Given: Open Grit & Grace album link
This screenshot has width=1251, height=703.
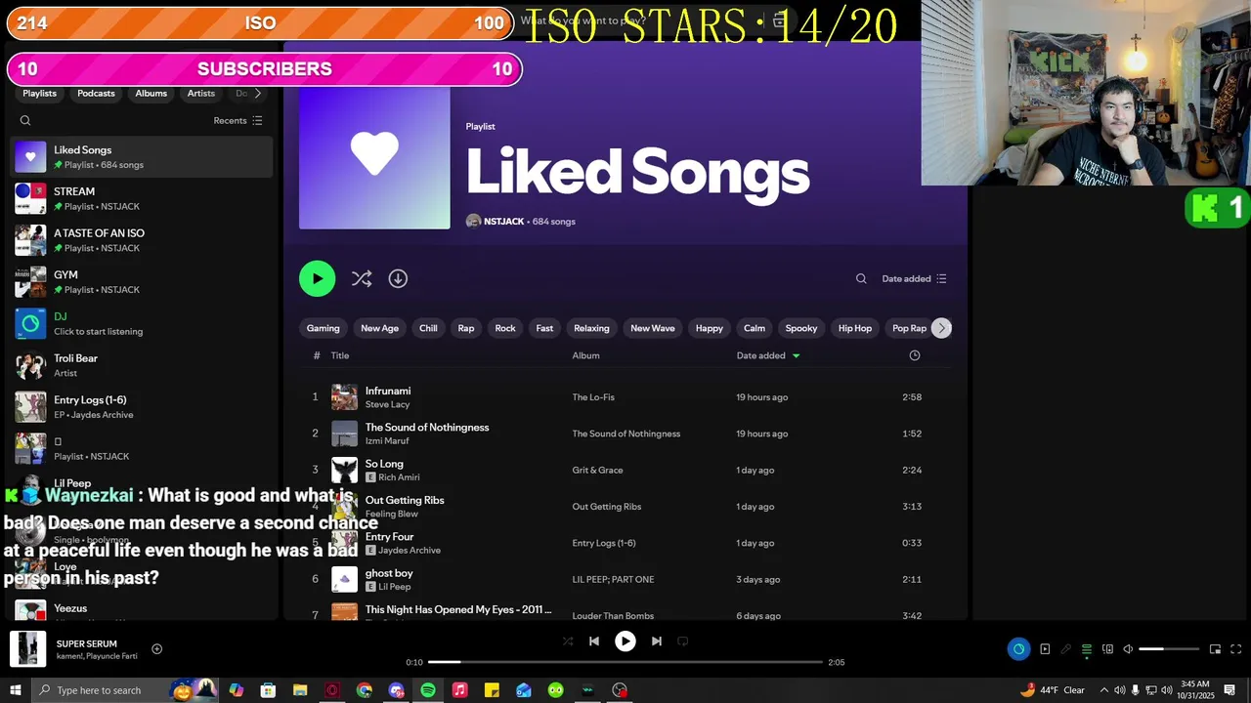Looking at the screenshot, I should (x=597, y=470).
